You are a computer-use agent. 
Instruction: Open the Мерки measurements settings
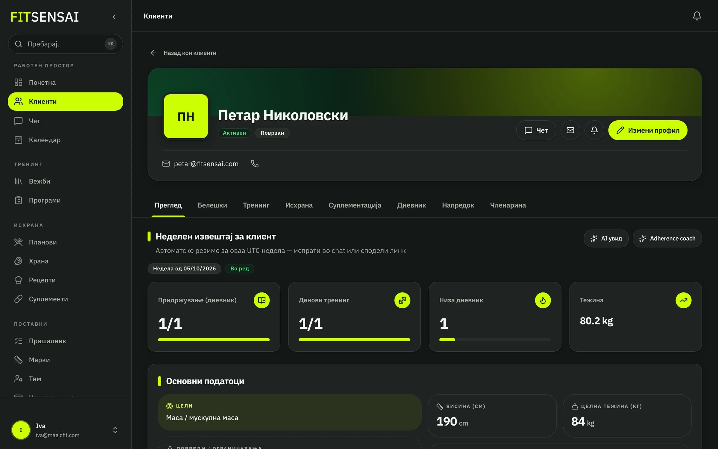point(66,360)
